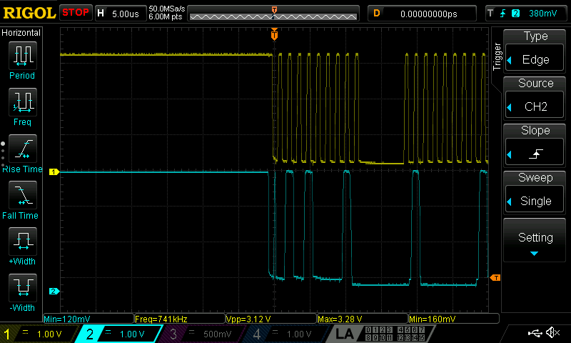The width and height of the screenshot is (571, 343).
Task: Click the delay D 0.00000000ps field
Action: (422, 14)
